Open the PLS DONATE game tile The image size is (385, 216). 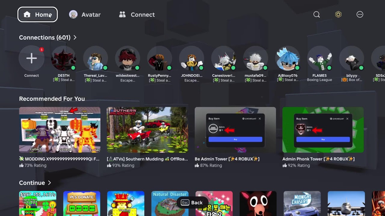82,203
